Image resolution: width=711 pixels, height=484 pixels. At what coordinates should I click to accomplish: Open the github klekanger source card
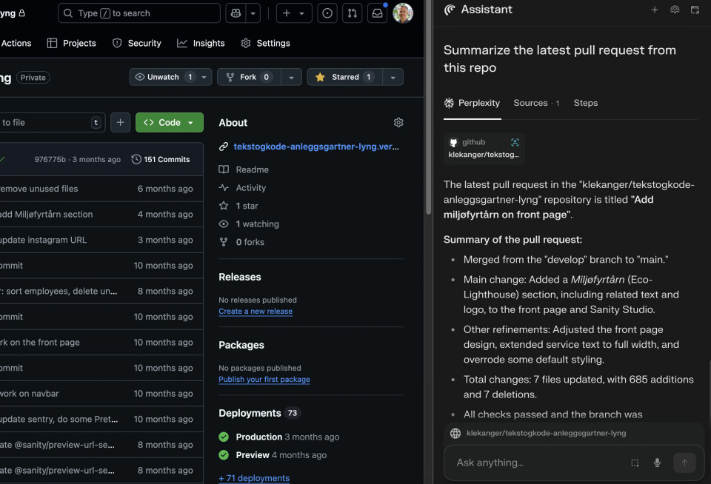(x=484, y=148)
